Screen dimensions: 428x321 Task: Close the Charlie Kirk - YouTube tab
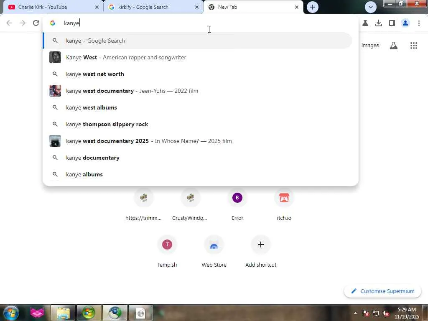coord(97,7)
